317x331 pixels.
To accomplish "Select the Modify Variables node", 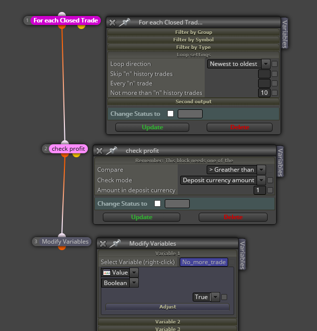I will pyautogui.click(x=65, y=242).
